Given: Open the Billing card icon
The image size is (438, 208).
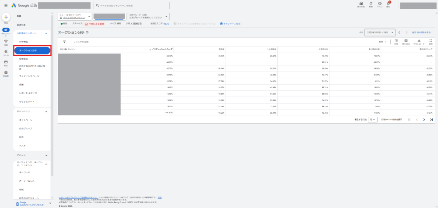Looking at the screenshot, I should pos(6,62).
